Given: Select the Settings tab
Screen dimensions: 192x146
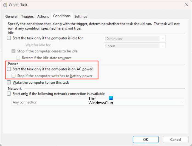Looking at the screenshot, I should click(x=81, y=16).
